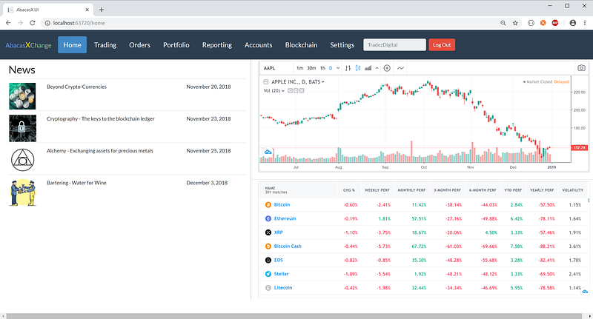Click the compare/add symbol plus icon
Image resolution: width=593 pixels, height=319 pixels.
(387, 68)
